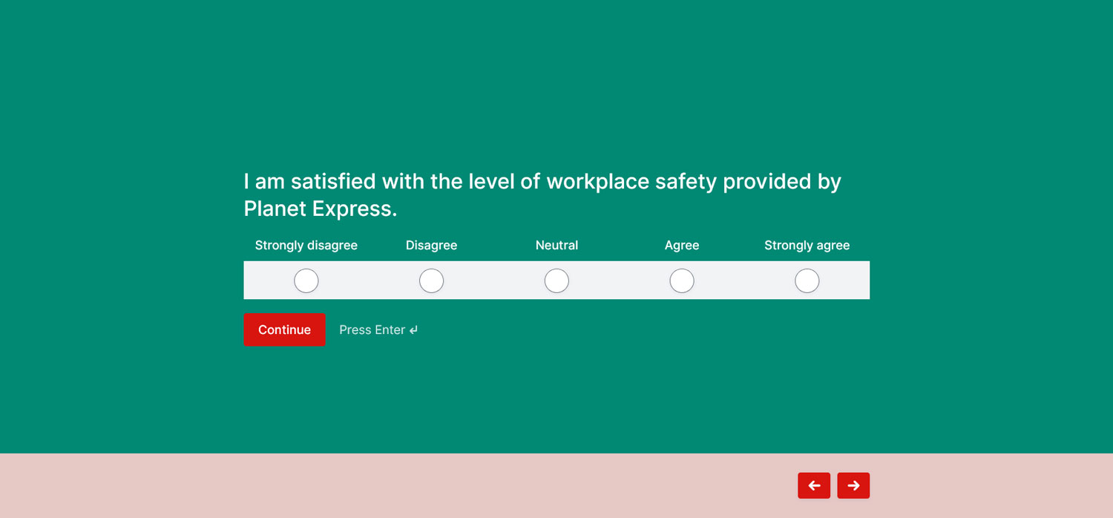Screen dimensions: 1113x518
Task: Select the Strongly disagree radio button
Action: pos(306,281)
